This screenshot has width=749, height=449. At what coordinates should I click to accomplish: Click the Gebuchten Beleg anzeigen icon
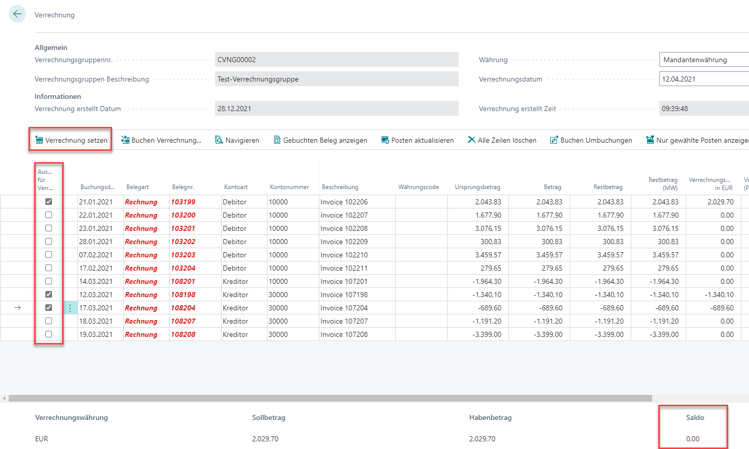coord(277,140)
